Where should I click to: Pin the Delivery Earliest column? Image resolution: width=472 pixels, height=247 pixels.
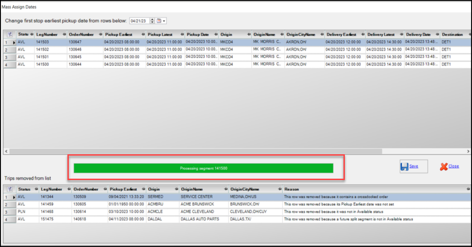point(362,34)
